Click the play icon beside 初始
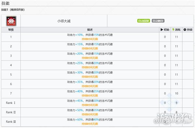This screenshot has height=128, width=195. (162, 30)
